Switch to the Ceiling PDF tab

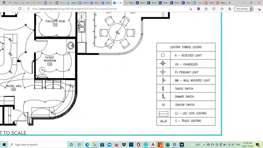click(210, 3)
